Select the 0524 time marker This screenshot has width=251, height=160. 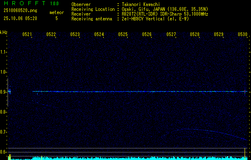(99, 34)
